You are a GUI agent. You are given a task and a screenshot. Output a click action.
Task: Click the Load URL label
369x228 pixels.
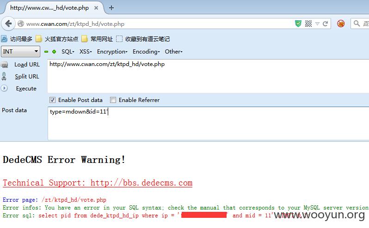pos(27,65)
